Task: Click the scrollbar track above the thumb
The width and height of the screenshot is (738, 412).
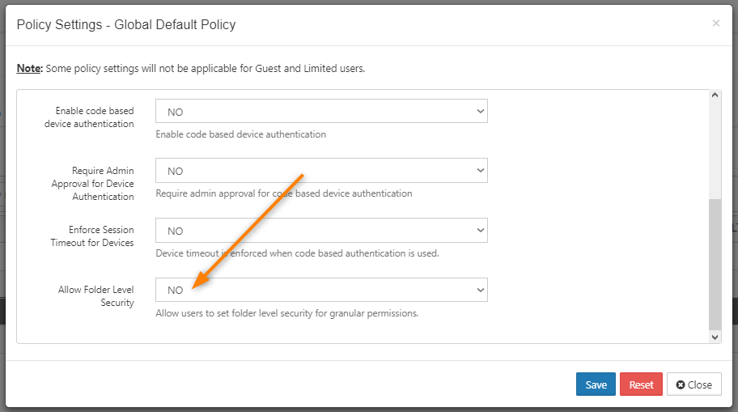Action: 715,149
